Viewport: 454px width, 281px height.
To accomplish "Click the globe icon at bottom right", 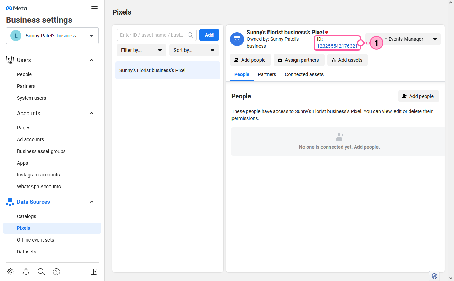I will click(x=434, y=276).
